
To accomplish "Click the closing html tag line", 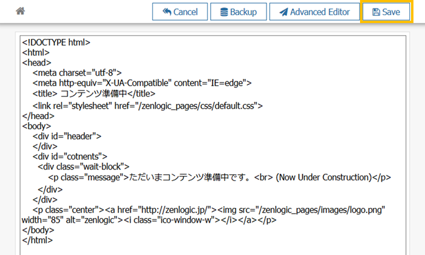I will tap(37, 240).
